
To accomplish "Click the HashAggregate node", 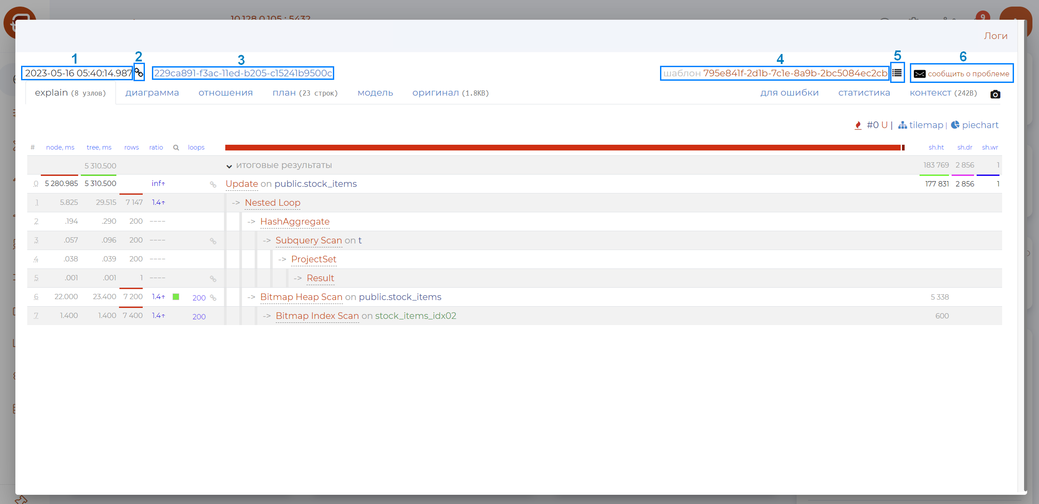I will click(295, 222).
